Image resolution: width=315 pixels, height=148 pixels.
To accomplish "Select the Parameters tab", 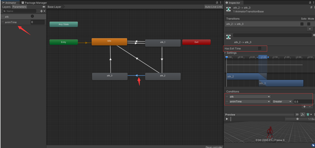I will point(19,7).
